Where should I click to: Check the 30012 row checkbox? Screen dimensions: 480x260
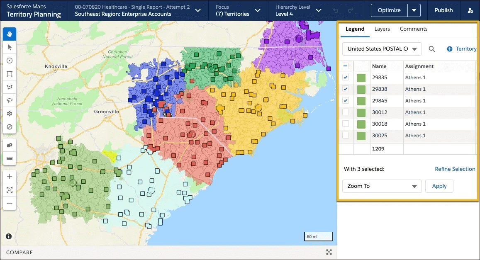346,112
